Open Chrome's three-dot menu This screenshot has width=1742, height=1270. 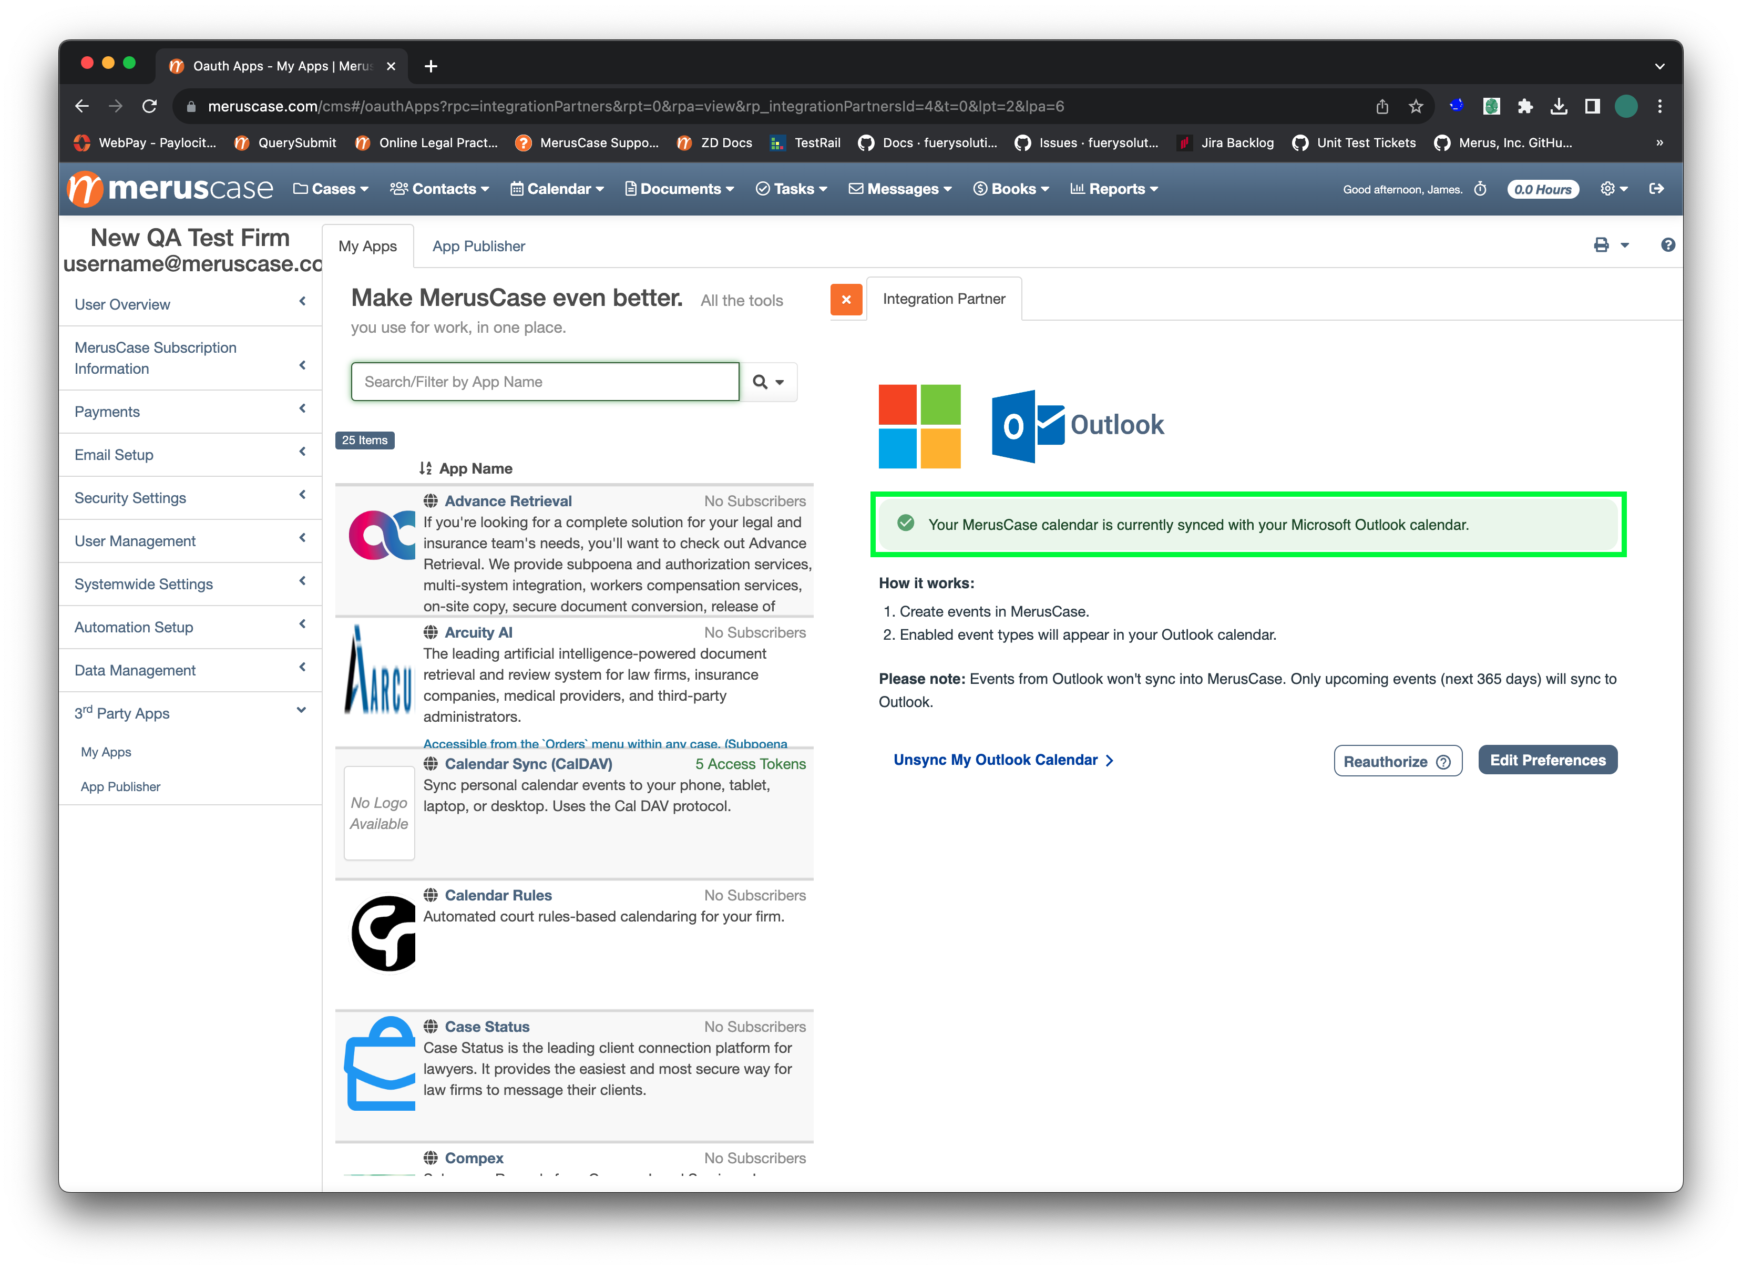[1660, 107]
